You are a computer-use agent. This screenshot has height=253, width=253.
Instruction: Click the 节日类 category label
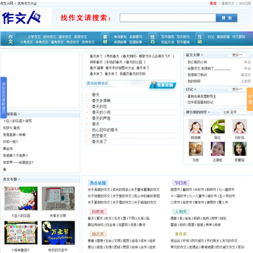[181, 183]
